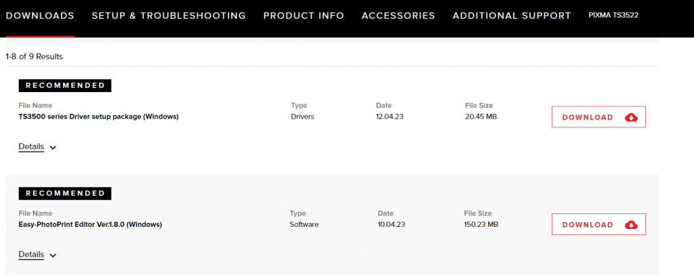Go to the Accessories tab
Viewport: 694px width, 275px height.
(399, 16)
